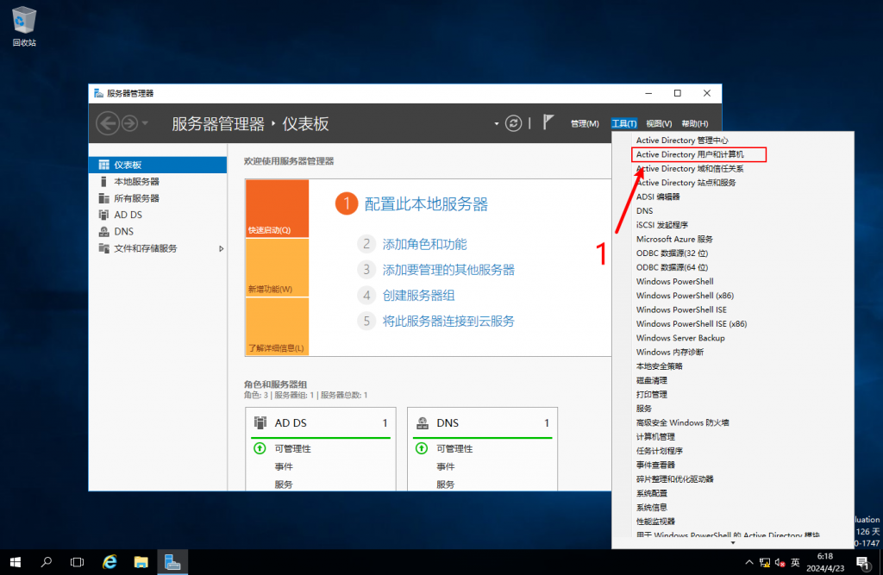This screenshot has height=575, width=883.
Task: Open the notifications flag icon
Action: coord(548,122)
